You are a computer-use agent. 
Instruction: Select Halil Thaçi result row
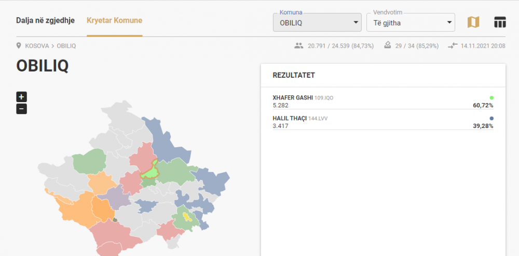tap(383, 122)
